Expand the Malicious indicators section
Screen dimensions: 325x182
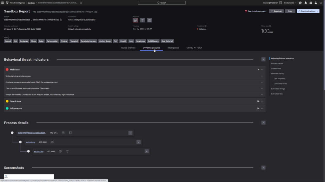pyautogui.click(x=261, y=69)
